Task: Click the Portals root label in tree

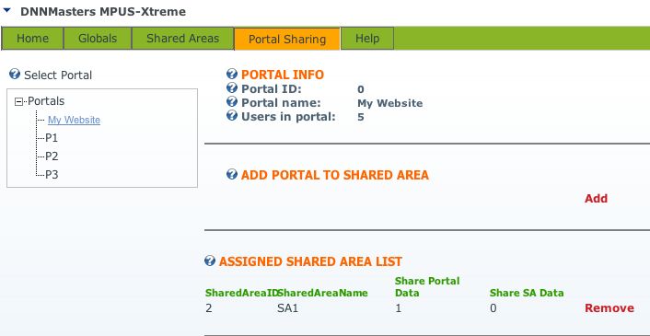Action: 46,101
